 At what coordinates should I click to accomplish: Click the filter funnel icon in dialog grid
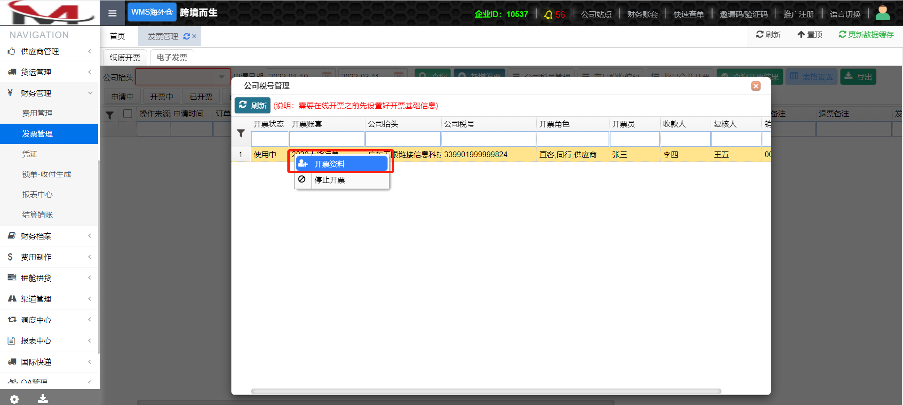(241, 134)
